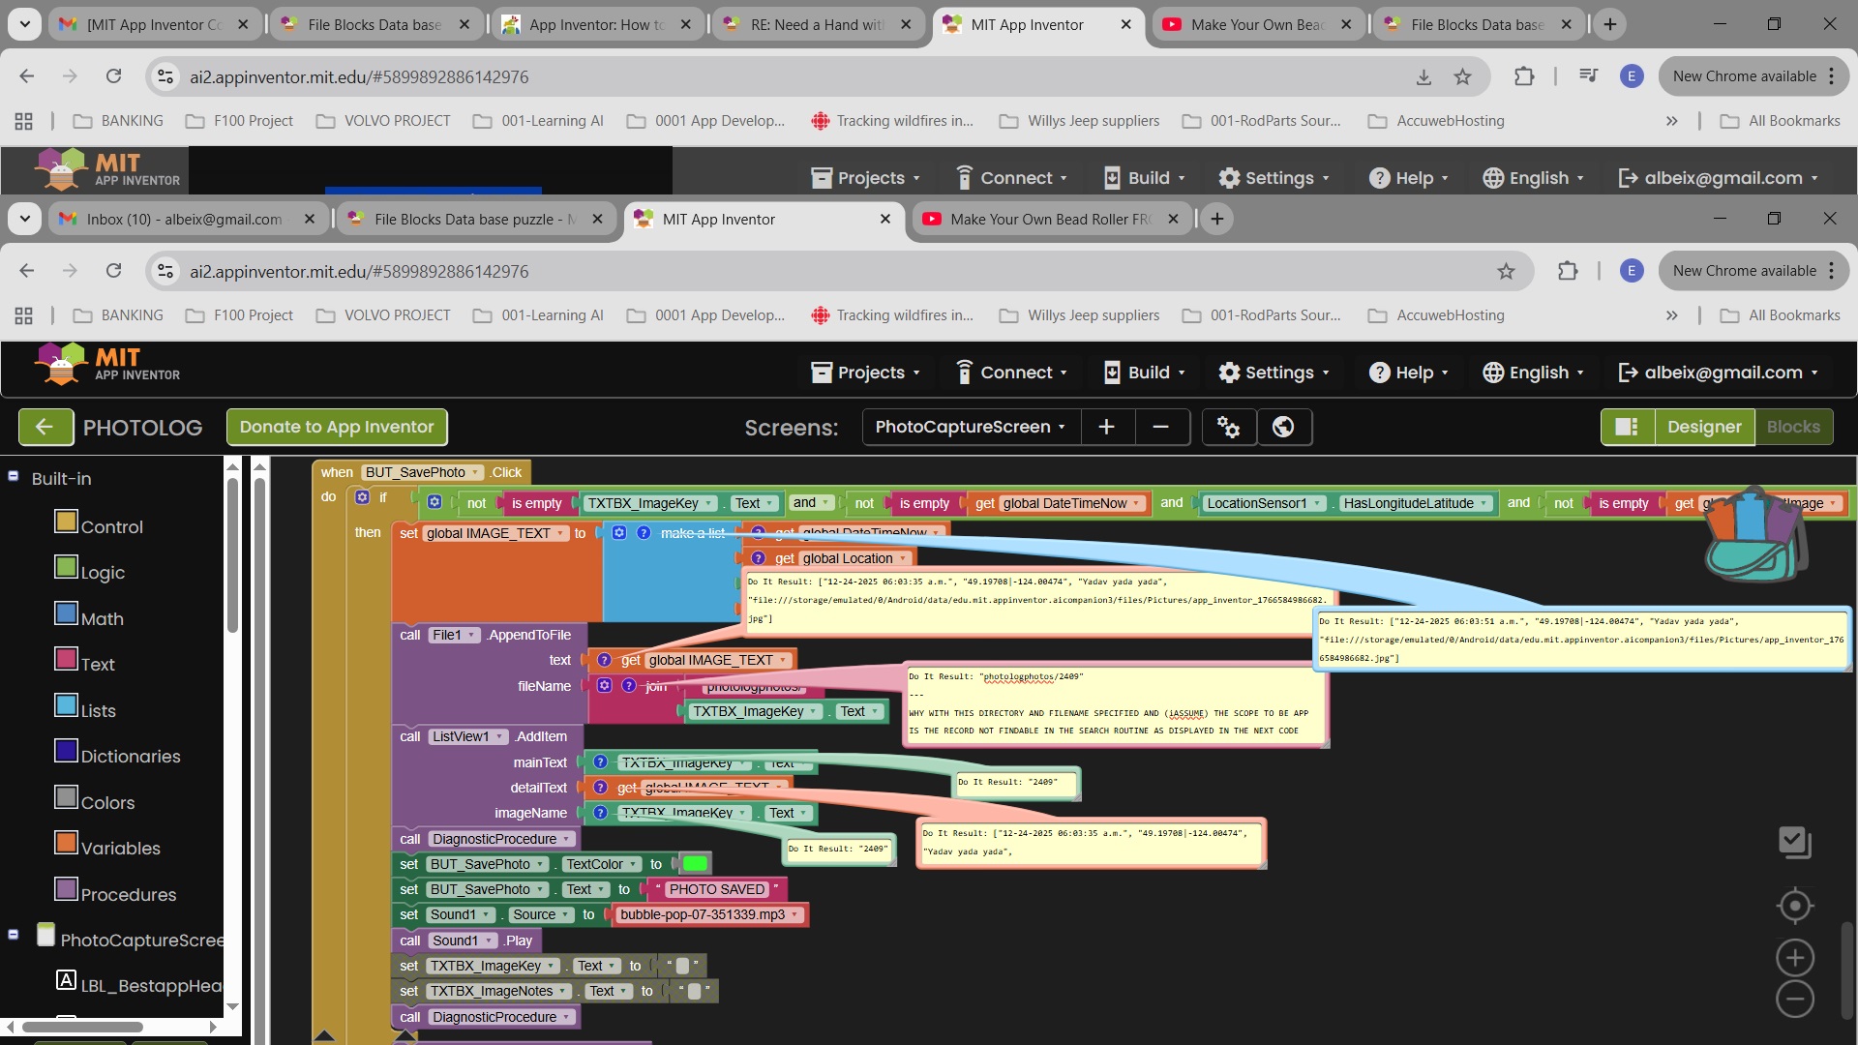Remove screen with minus icon

[x=1161, y=427]
